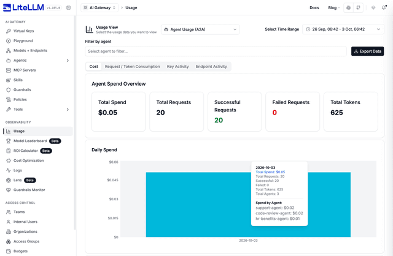The width and height of the screenshot is (393, 256).
Task: Toggle light theme sun icon
Action: (373, 8)
